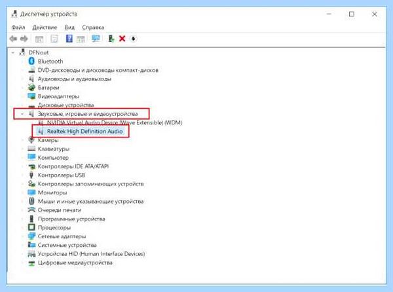Select the Процессоры category

tap(54, 228)
